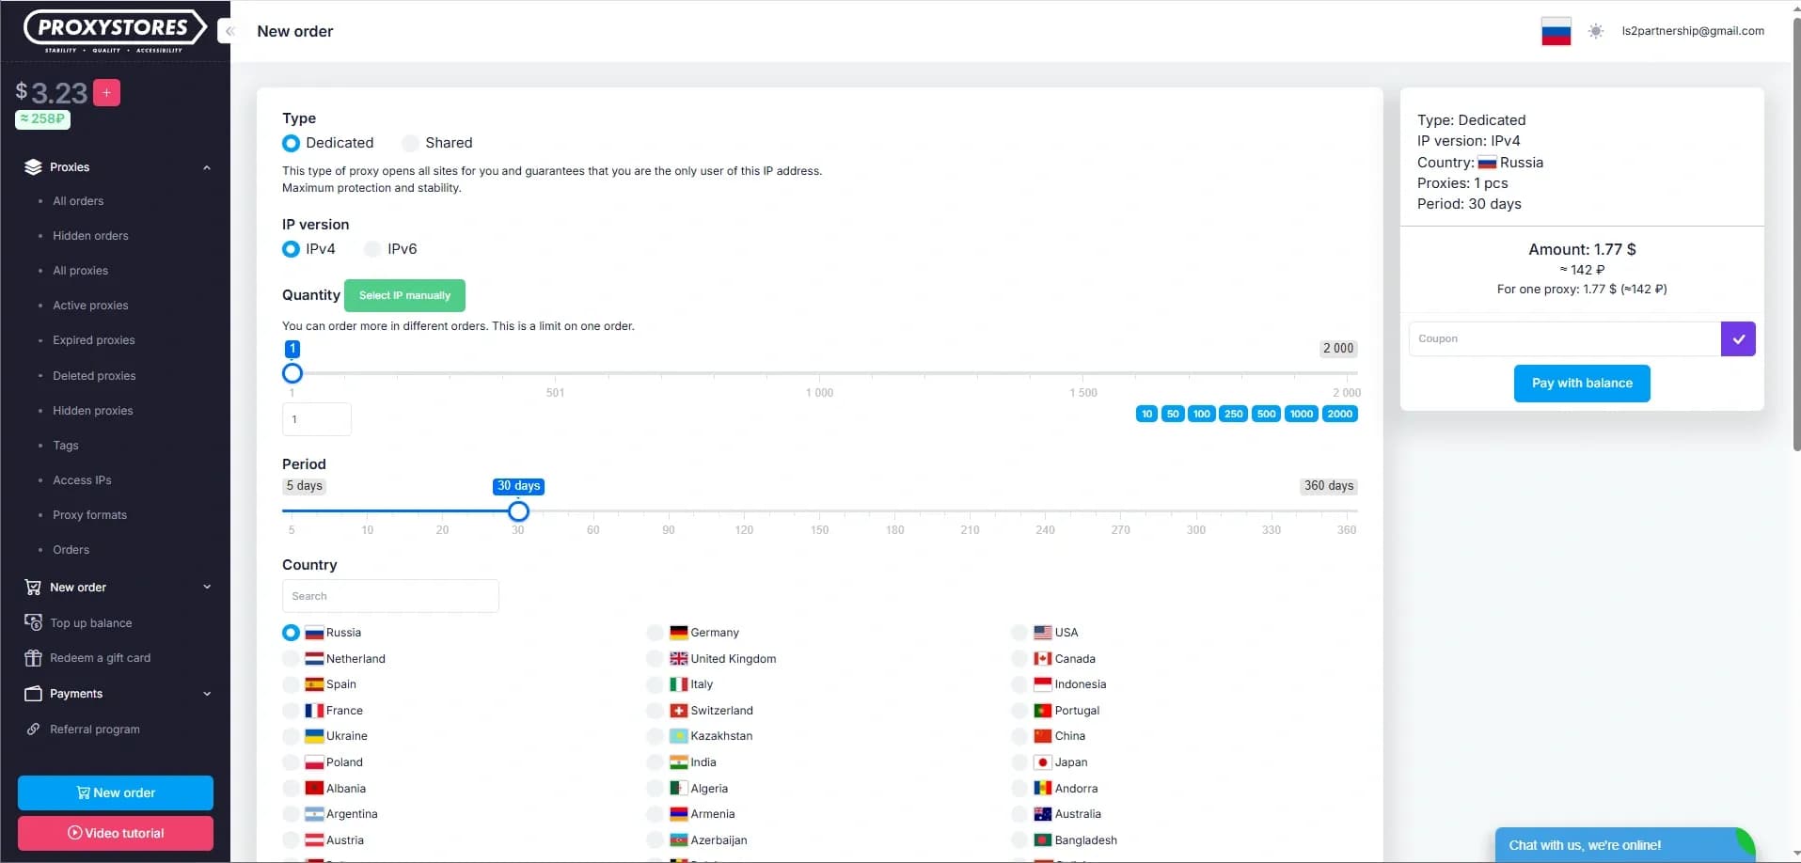Click the Pay with balance button
The width and height of the screenshot is (1801, 863).
coord(1581,384)
